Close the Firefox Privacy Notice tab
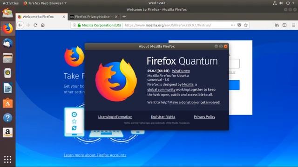298x167 pixels. point(116,17)
